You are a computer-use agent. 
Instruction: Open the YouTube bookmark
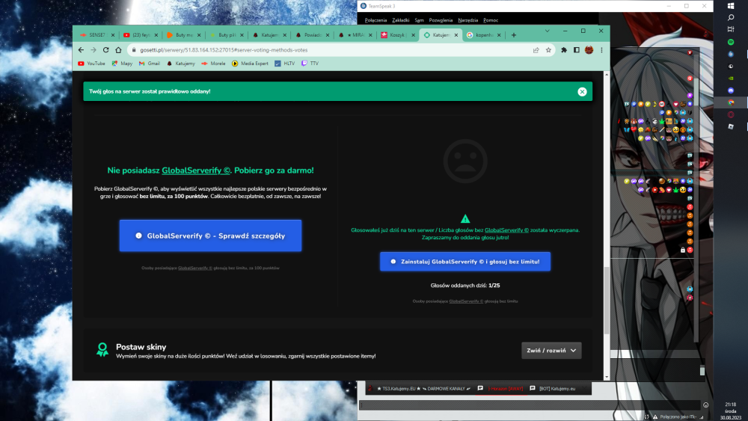click(x=91, y=64)
